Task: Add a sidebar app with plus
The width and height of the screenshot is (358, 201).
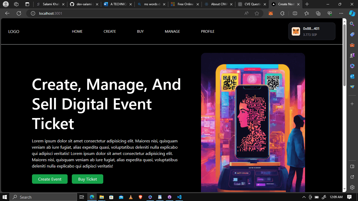Action: pyautogui.click(x=352, y=104)
